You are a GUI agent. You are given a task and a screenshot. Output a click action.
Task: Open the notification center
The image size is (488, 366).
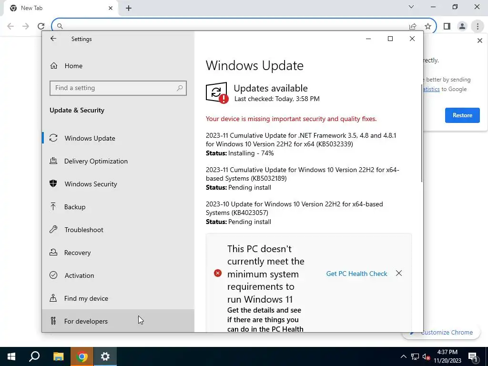473,356
